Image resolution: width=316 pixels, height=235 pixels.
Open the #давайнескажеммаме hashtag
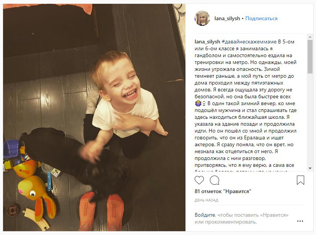tap(249, 42)
